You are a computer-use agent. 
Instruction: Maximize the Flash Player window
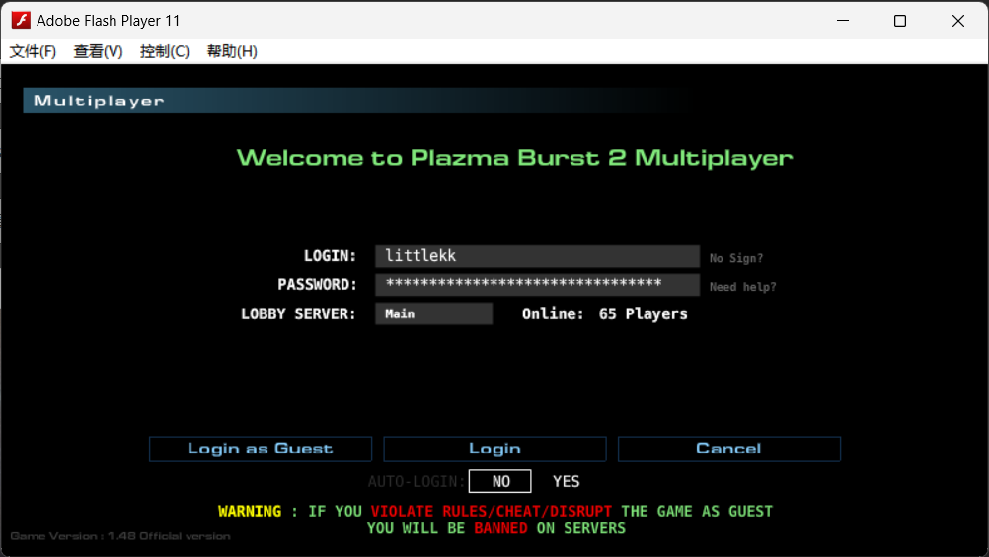(x=899, y=20)
